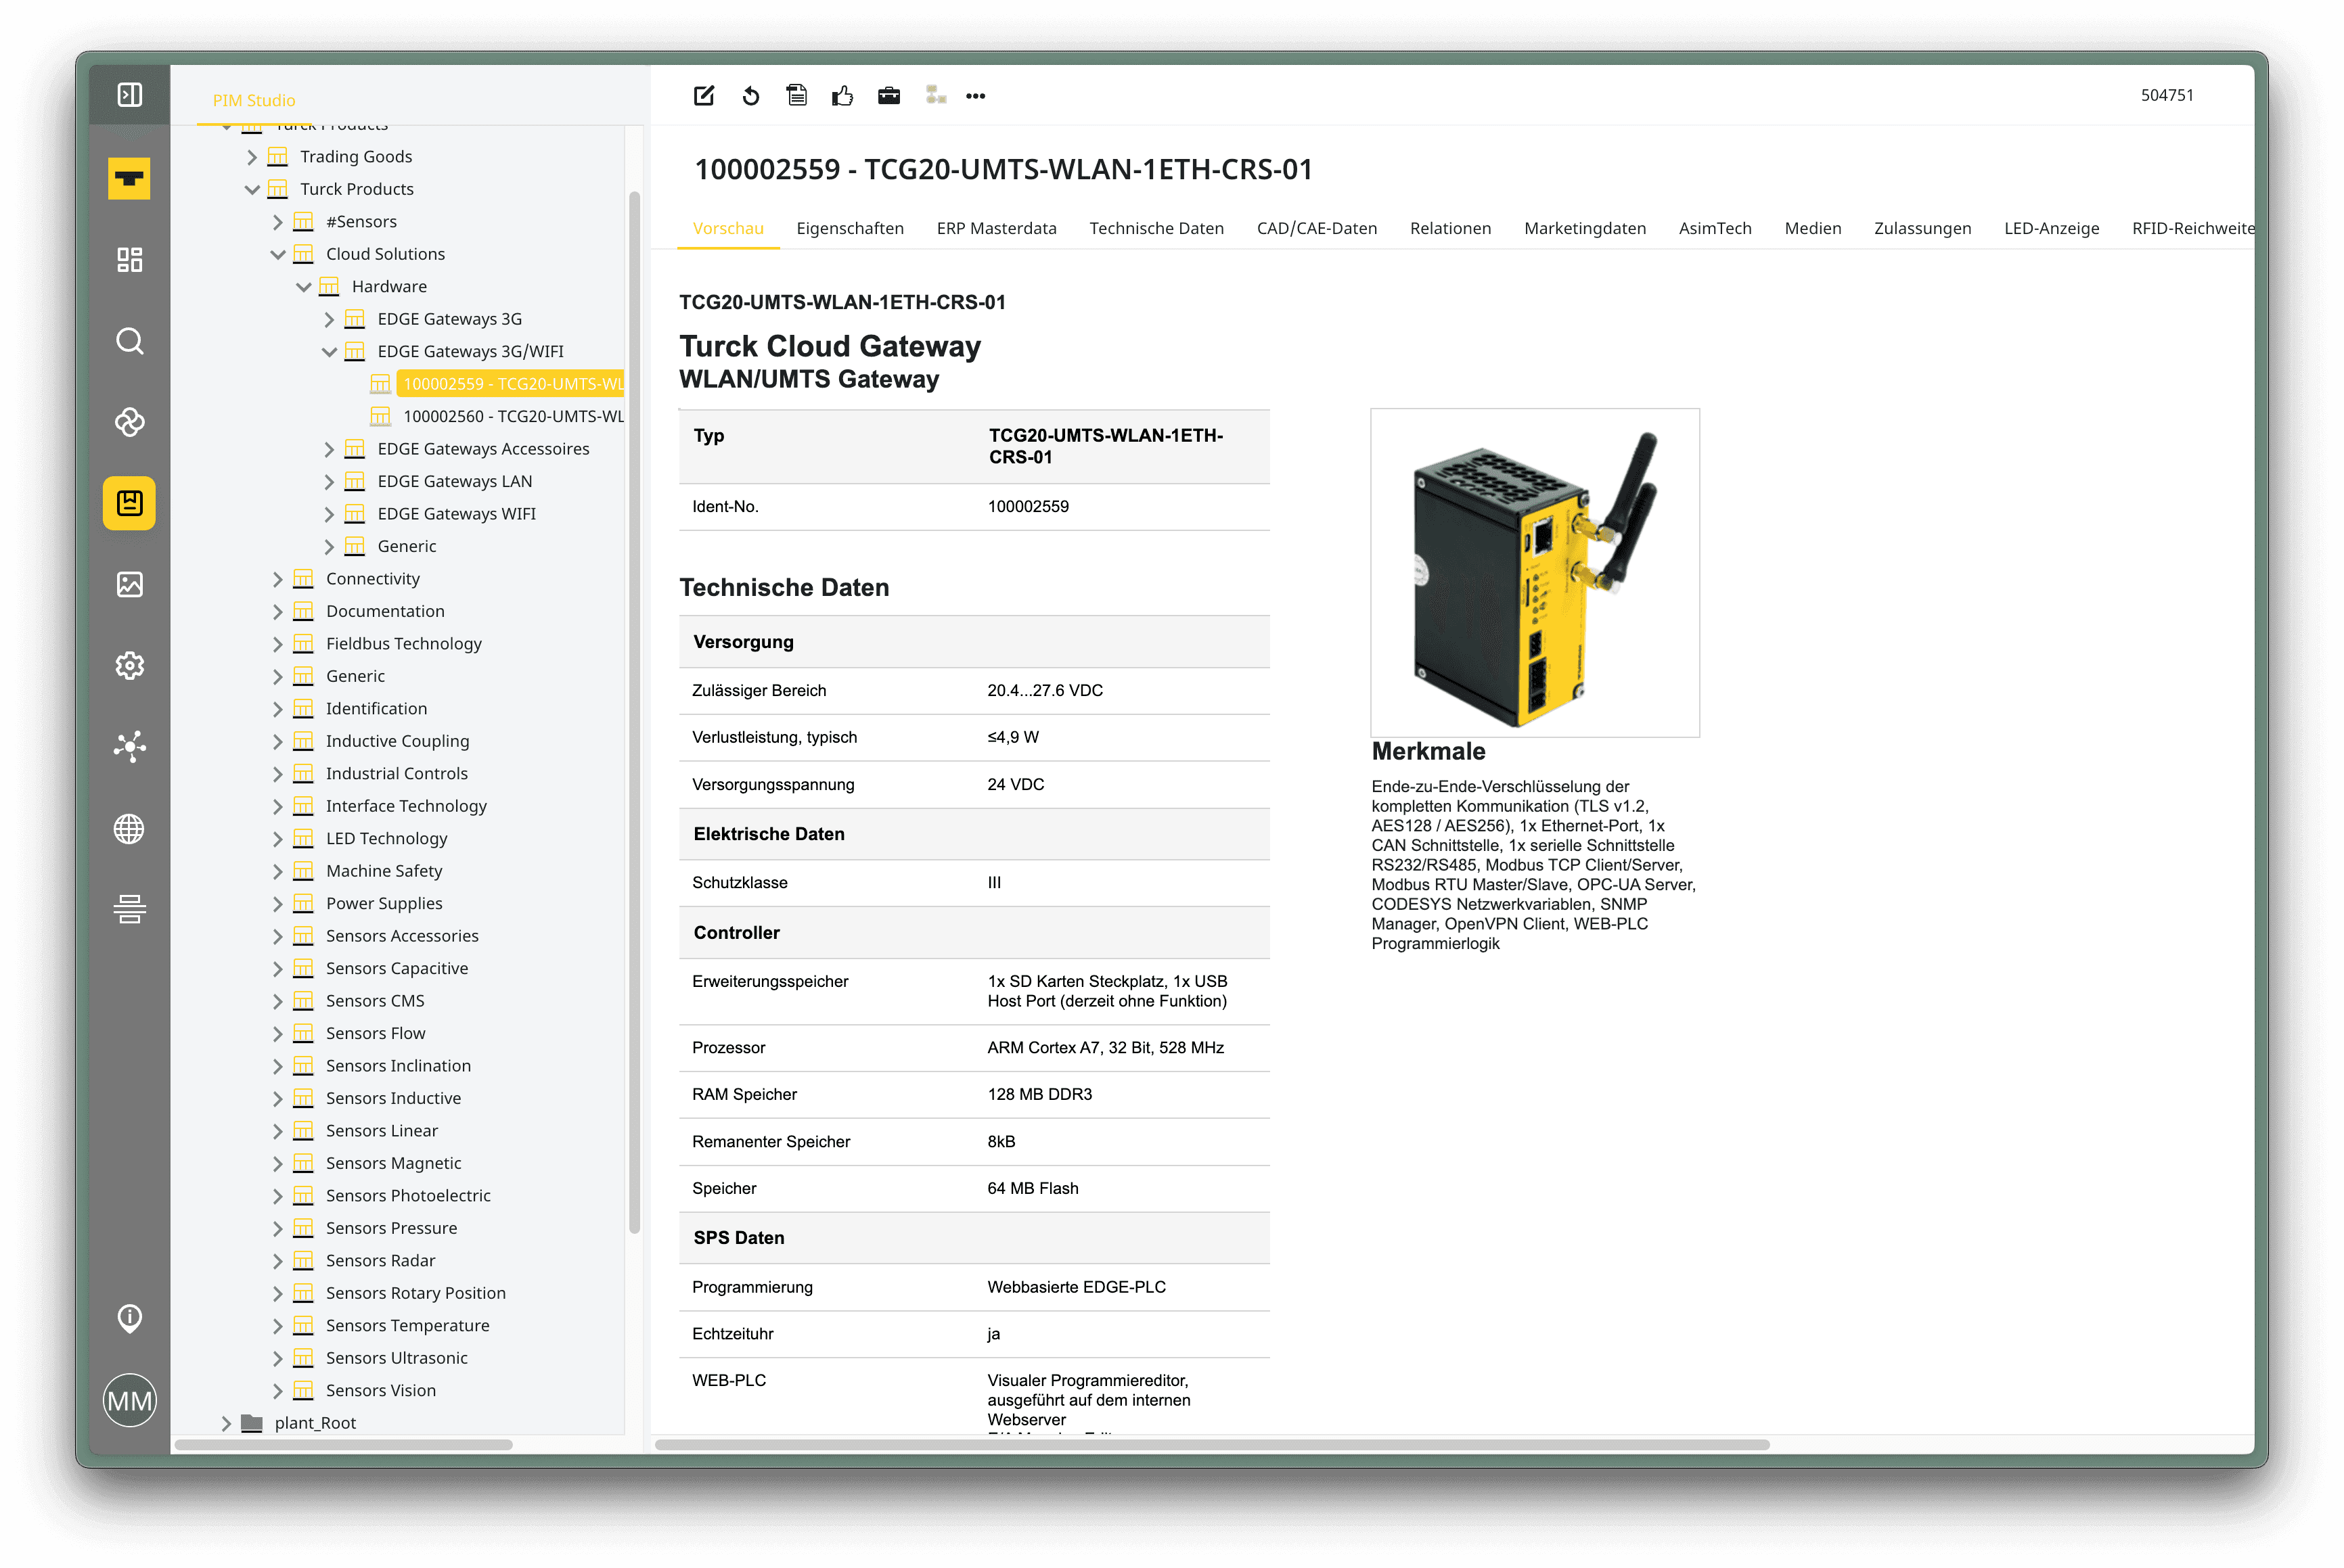Open the Marketingdaten tab
Viewport: 2344px width, 1568px height.
[1585, 228]
